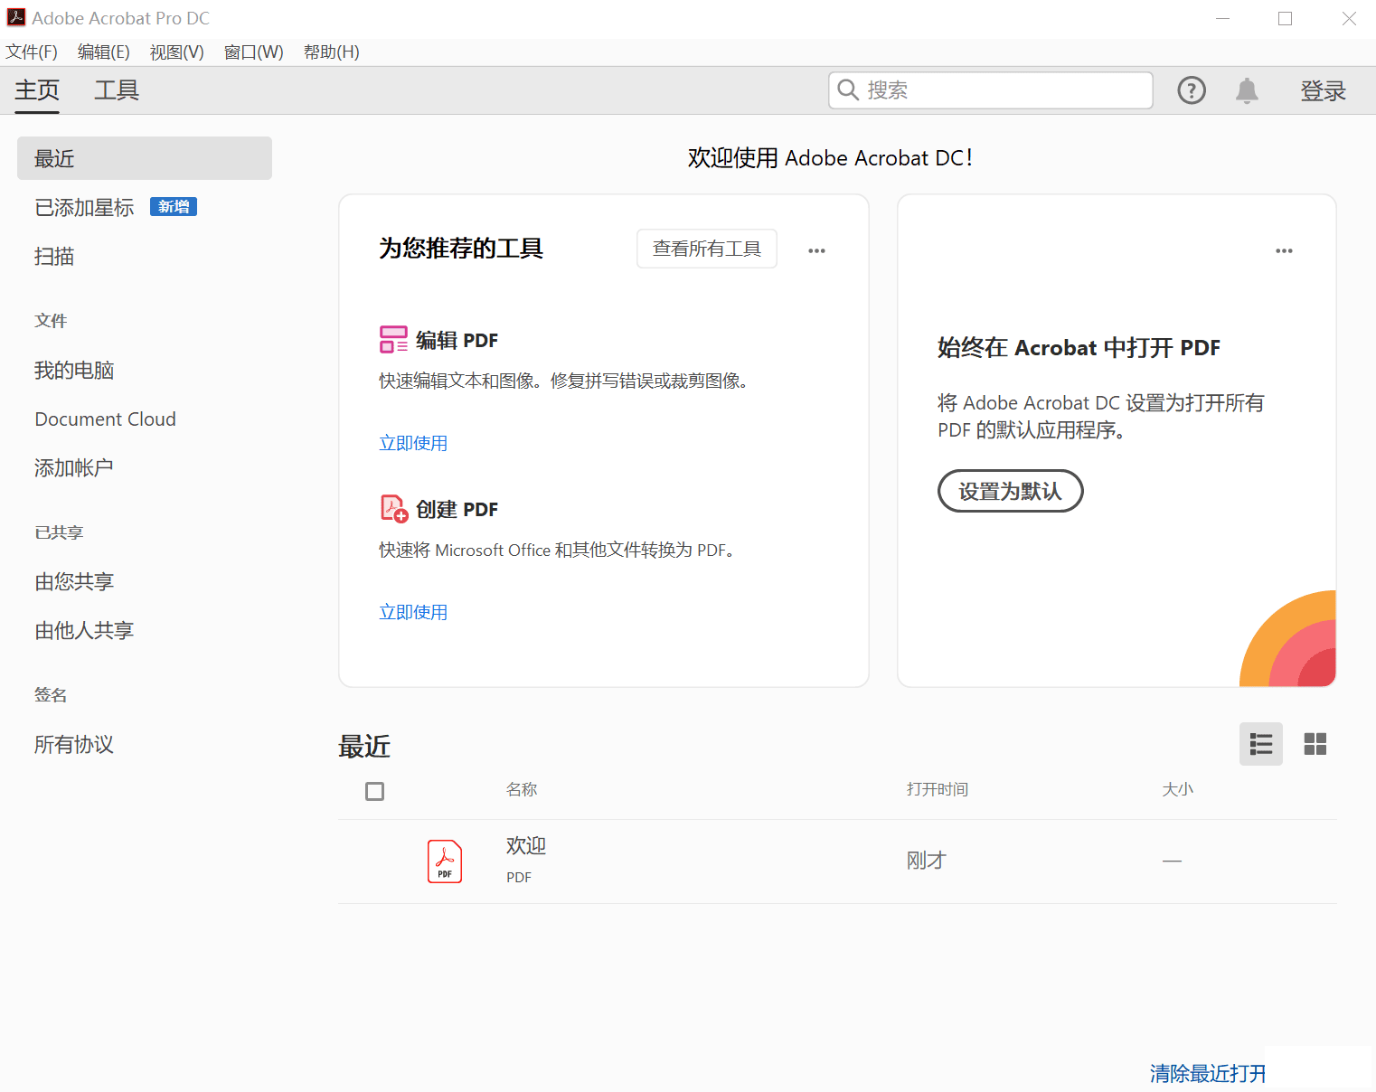This screenshot has width=1376, height=1092.
Task: Click 设置为默认 button
Action: [x=1010, y=491]
